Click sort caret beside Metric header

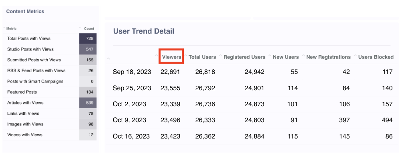4,28
